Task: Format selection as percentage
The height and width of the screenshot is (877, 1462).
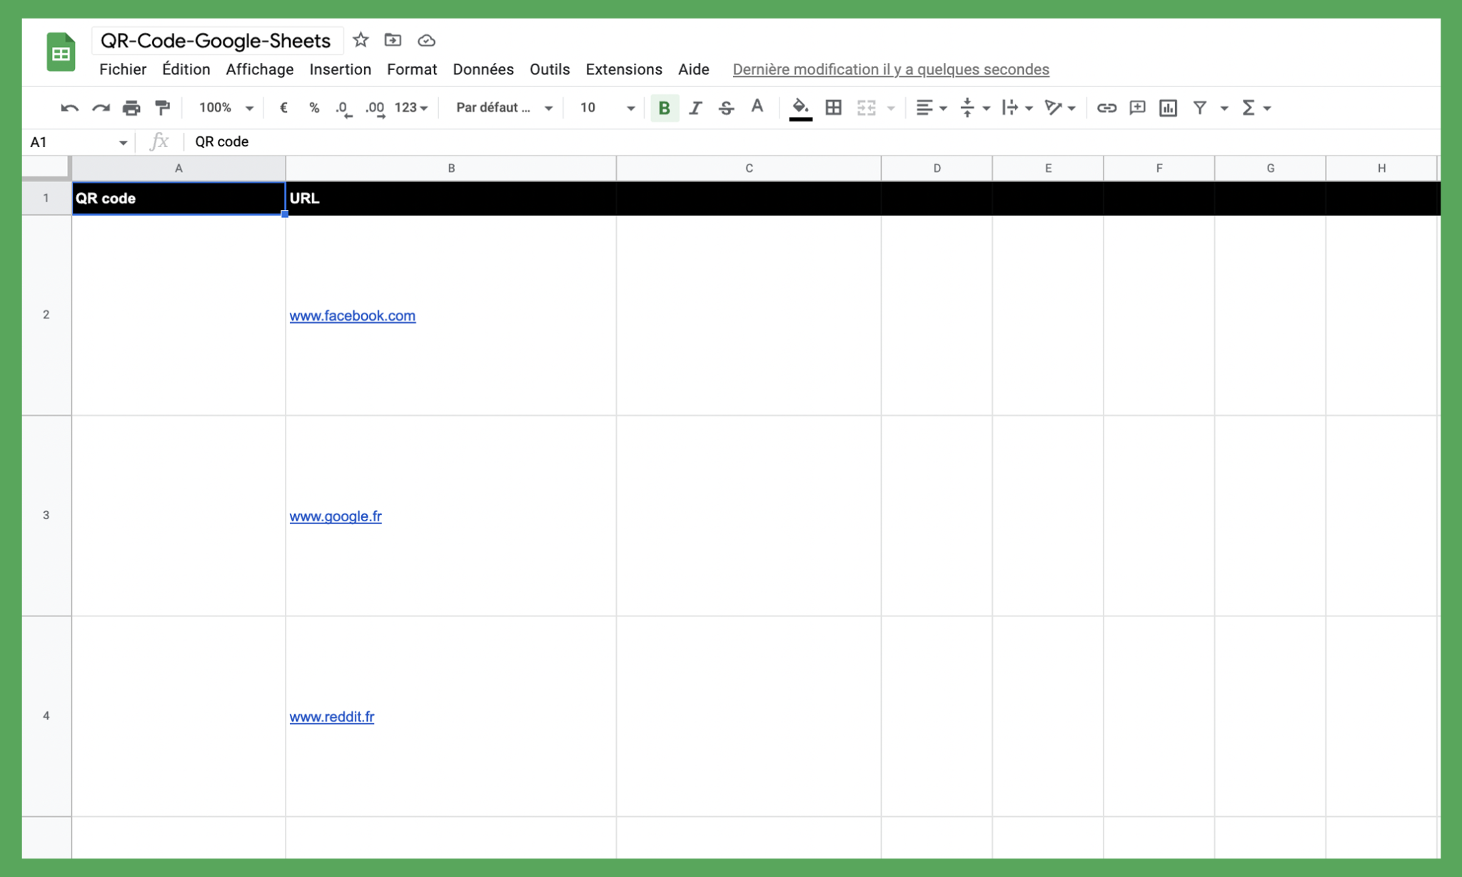Action: (x=313, y=108)
